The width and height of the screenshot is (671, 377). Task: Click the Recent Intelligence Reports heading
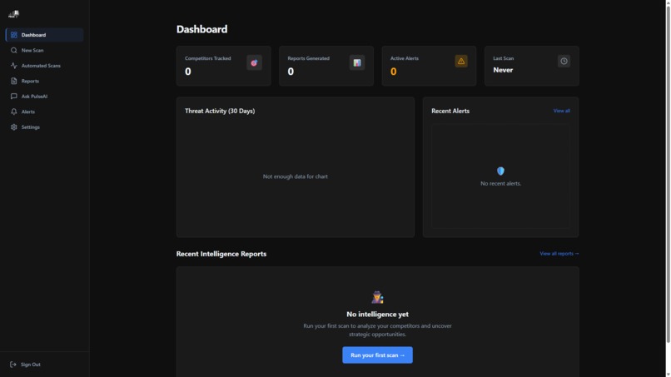click(221, 254)
